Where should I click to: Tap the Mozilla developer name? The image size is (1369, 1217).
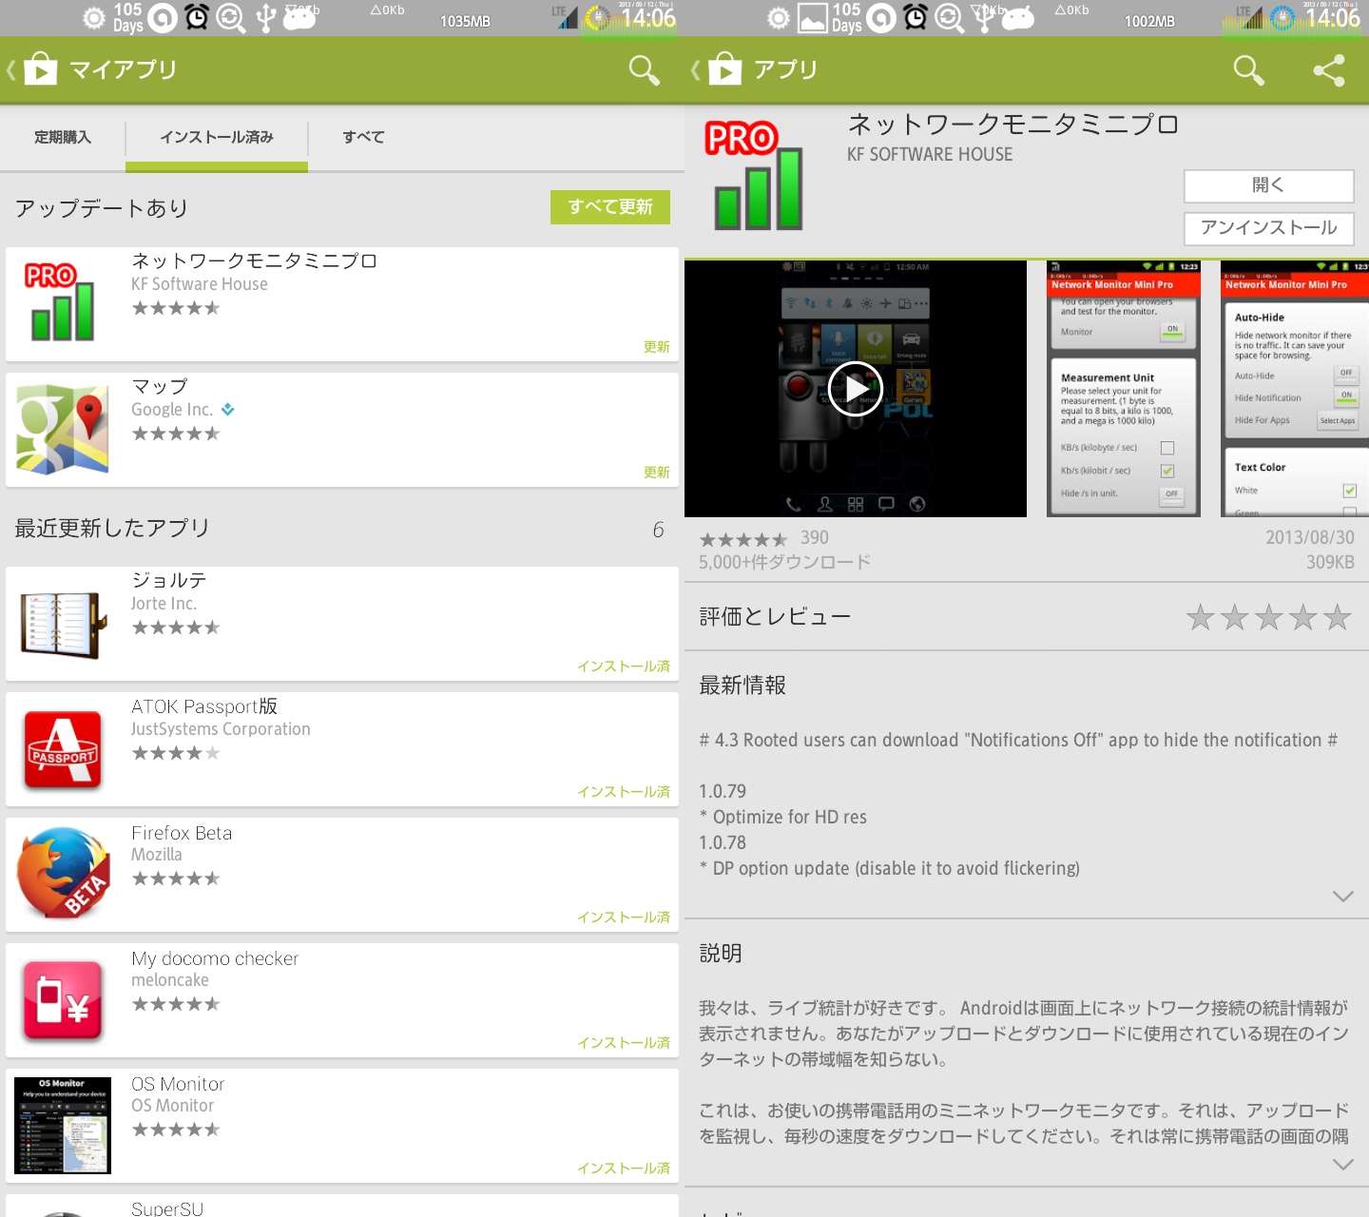point(157,855)
